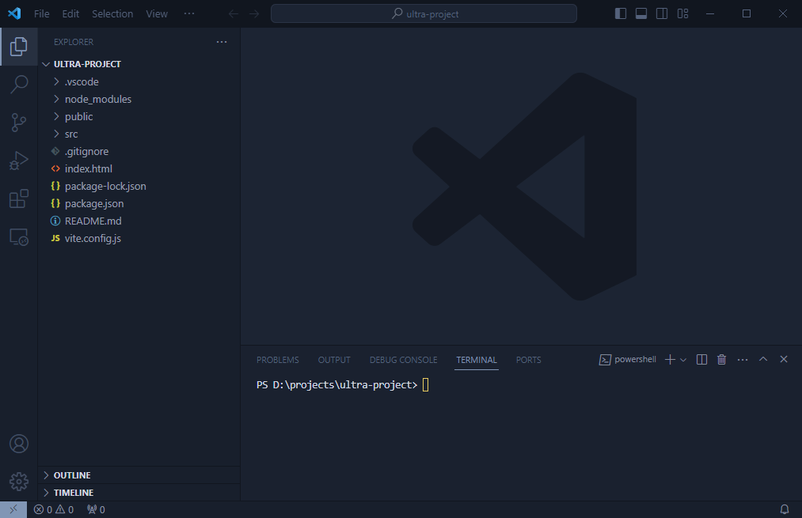
Task: Go forward in navigation history
Action: pyautogui.click(x=254, y=13)
